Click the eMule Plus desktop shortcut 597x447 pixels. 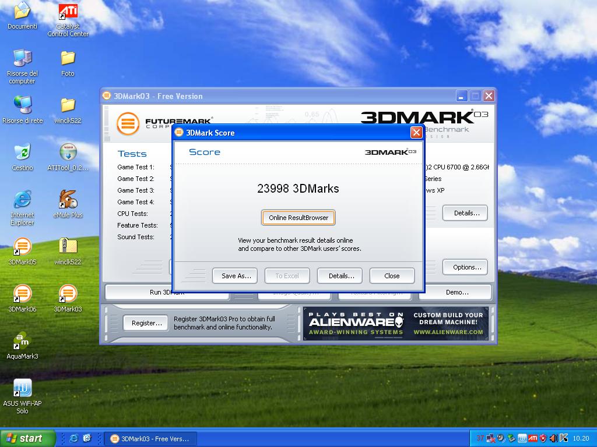coord(68,200)
